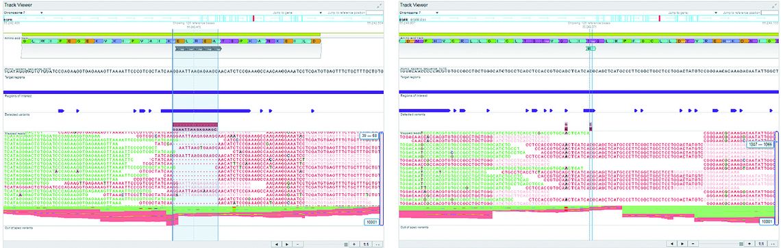Open the right Chromosome 7 dropdown
This screenshot has height=248, width=781.
(x=419, y=12)
